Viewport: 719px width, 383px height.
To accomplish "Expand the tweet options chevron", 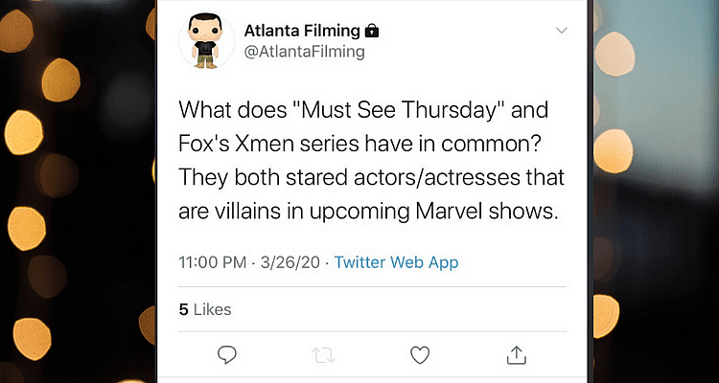I will point(561,31).
